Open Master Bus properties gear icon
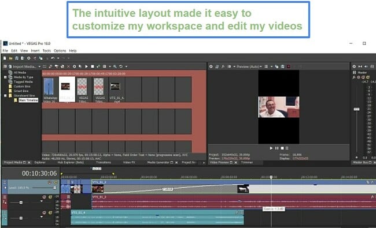The height and width of the screenshot is (228, 376). pos(354,66)
